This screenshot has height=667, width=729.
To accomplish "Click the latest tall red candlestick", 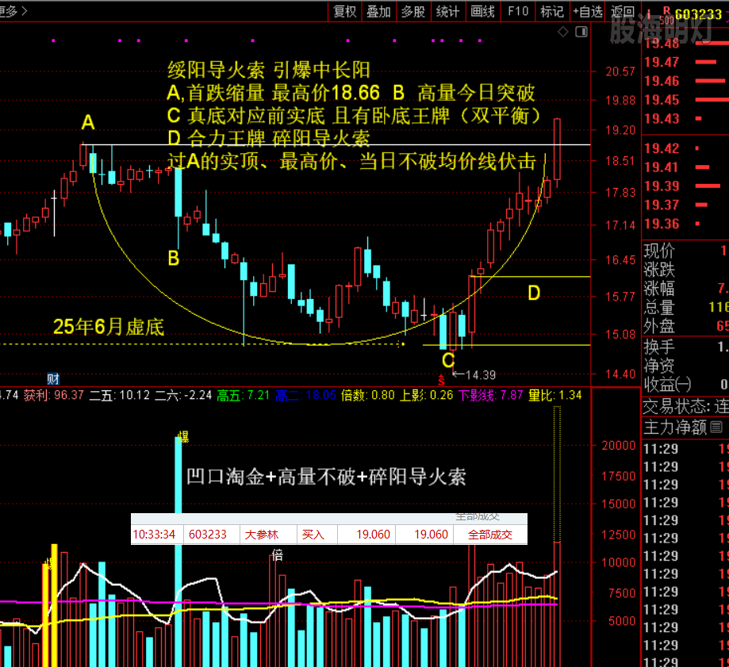I will pyautogui.click(x=557, y=151).
